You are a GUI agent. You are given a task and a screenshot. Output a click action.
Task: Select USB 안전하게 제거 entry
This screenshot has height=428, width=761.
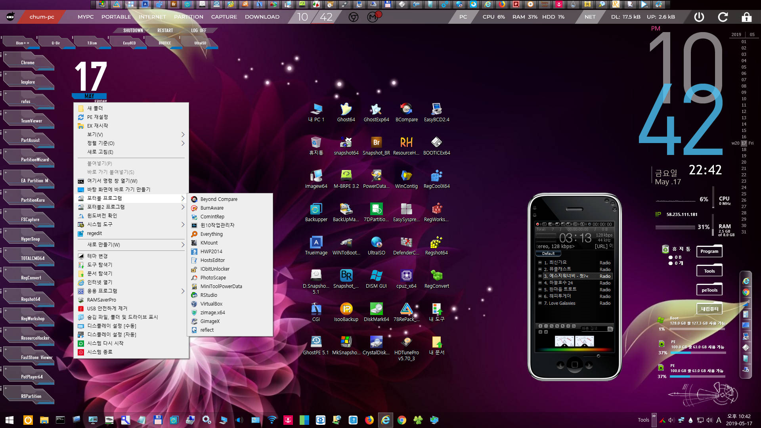pos(131,308)
